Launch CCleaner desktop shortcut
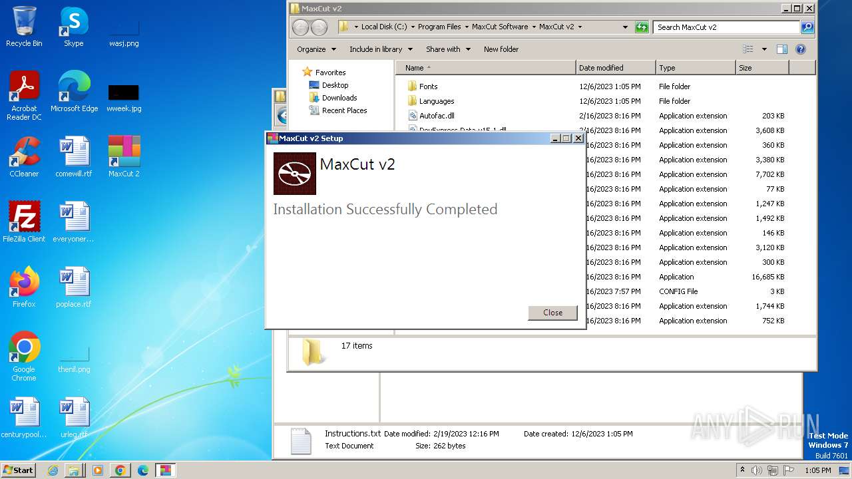852x479 pixels. click(24, 157)
